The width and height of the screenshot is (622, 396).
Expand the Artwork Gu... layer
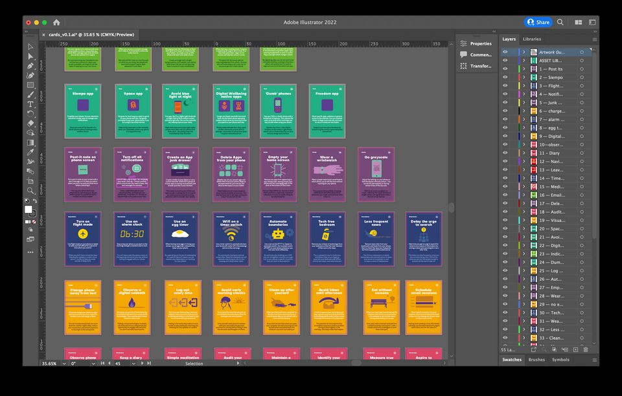point(524,52)
